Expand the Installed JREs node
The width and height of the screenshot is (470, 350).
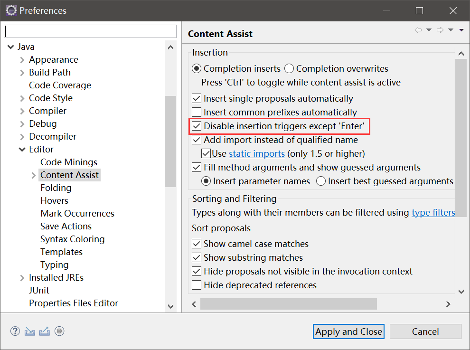22,278
